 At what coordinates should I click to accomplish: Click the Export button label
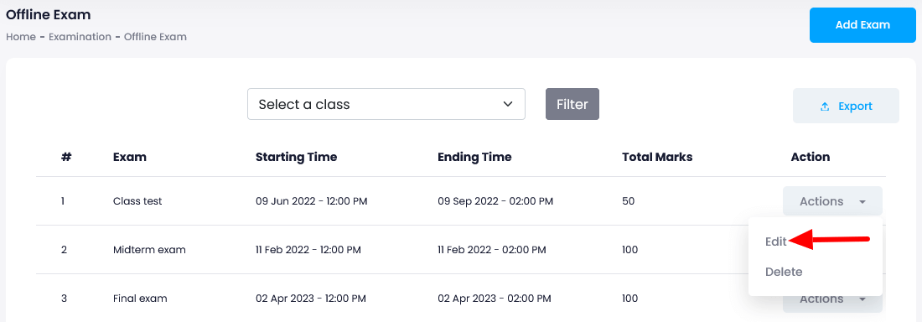(x=855, y=106)
